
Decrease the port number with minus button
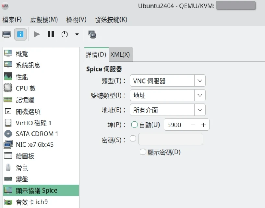click(x=193, y=125)
